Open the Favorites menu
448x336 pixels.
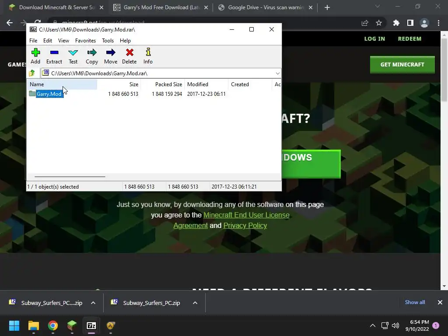85,41
